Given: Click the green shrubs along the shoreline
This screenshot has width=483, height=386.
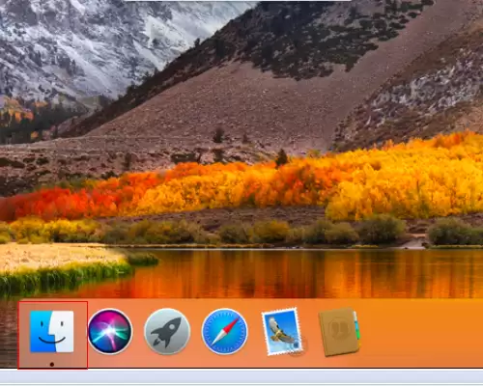Looking at the screenshot, I should tap(290, 233).
